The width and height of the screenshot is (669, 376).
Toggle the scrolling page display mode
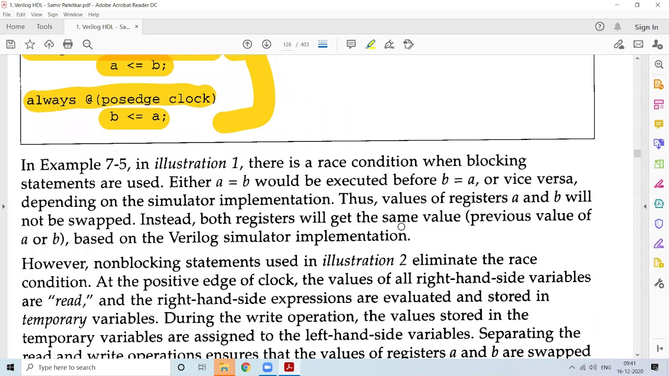tap(322, 44)
